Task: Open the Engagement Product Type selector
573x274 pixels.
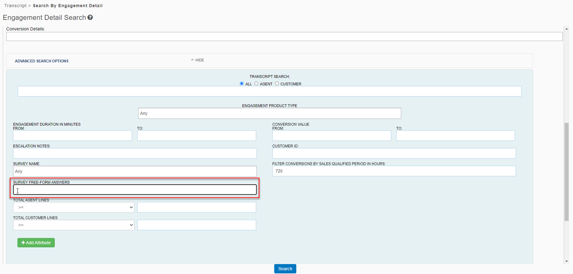Action: (269, 113)
